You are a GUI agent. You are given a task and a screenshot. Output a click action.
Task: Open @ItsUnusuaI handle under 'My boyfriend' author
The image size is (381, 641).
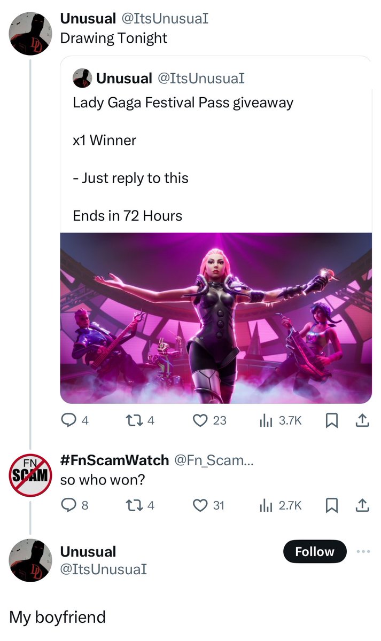(103, 569)
